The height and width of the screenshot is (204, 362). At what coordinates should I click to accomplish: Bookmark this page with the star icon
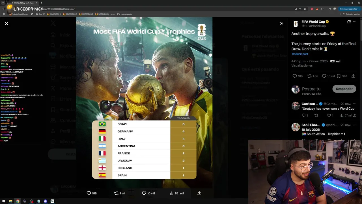tap(305, 9)
